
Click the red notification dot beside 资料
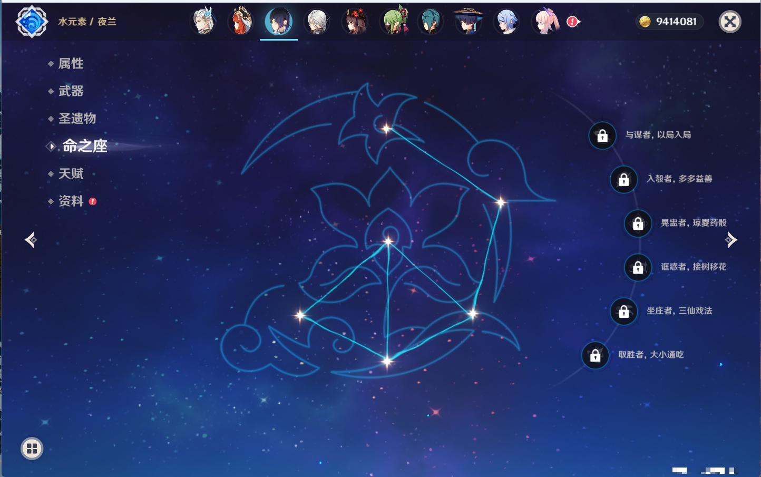(x=93, y=201)
